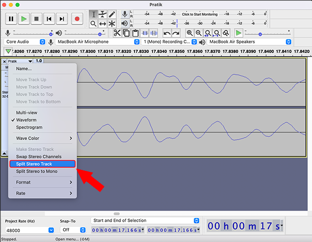Image resolution: width=312 pixels, height=242 pixels.
Task: Start playback with the green Play button
Action: pyautogui.click(x=24, y=19)
